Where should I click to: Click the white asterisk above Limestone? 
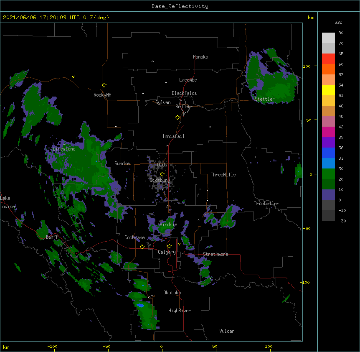(x=64, y=145)
